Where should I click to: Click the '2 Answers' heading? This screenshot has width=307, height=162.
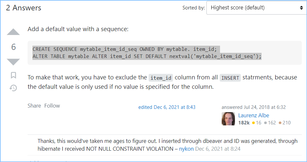[24, 8]
